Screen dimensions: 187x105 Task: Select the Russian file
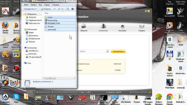tap(60, 27)
